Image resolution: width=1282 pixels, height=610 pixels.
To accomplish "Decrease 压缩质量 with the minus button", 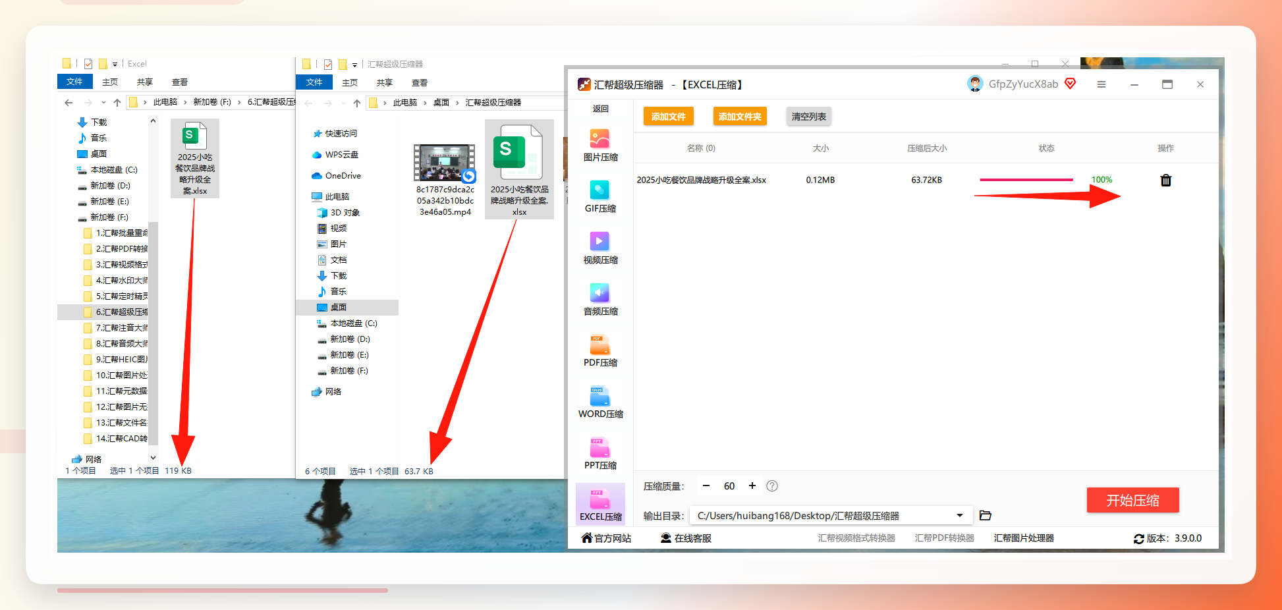I will 706,486.
